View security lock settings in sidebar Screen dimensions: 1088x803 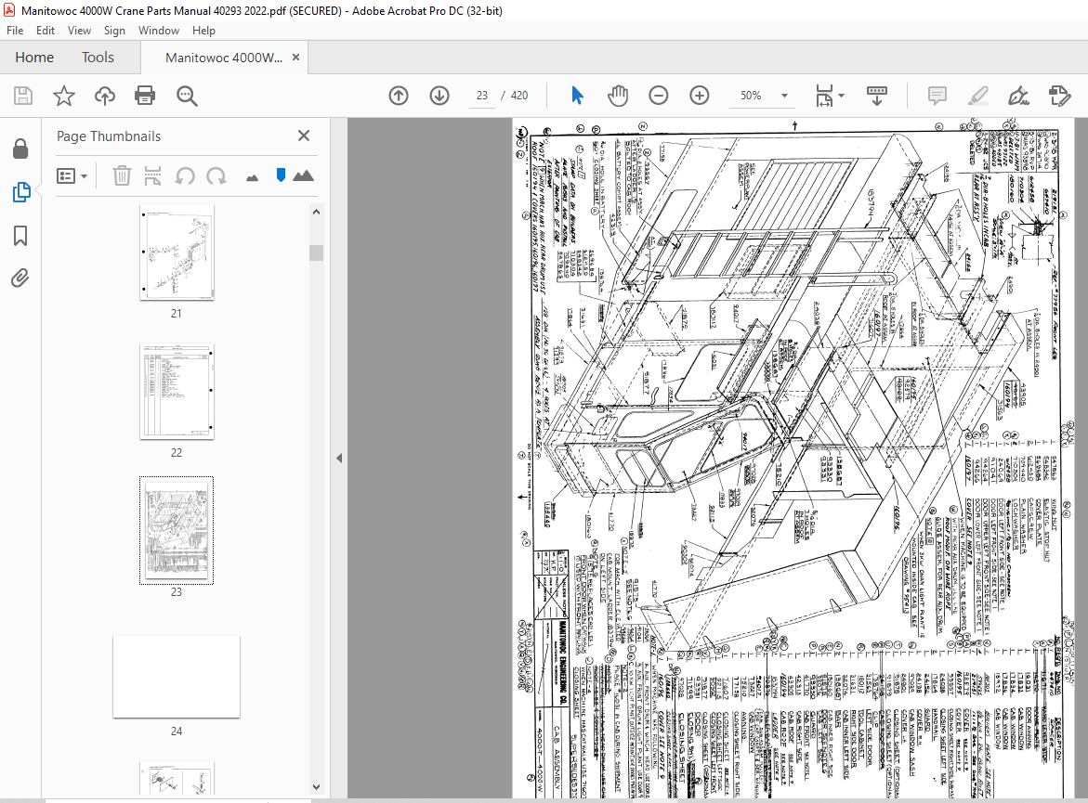pyautogui.click(x=20, y=149)
